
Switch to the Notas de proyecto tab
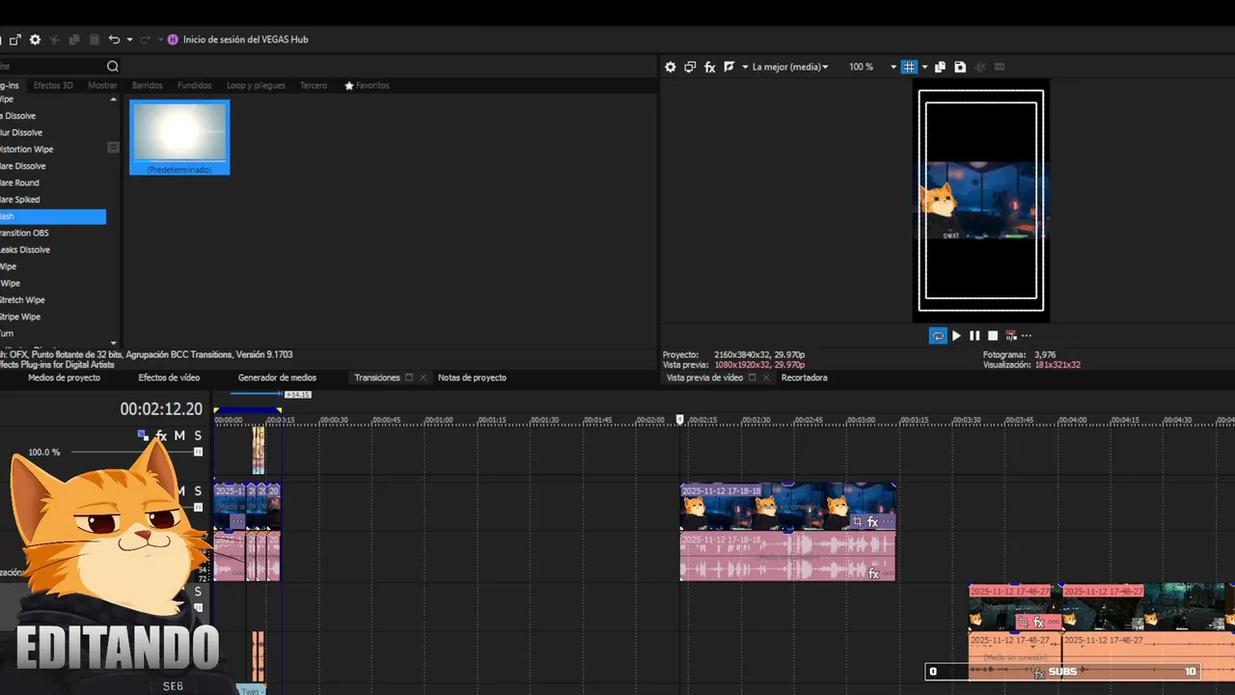472,377
